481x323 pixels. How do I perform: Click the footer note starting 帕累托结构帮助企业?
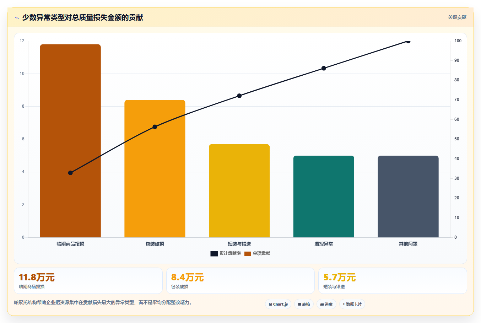point(103,302)
